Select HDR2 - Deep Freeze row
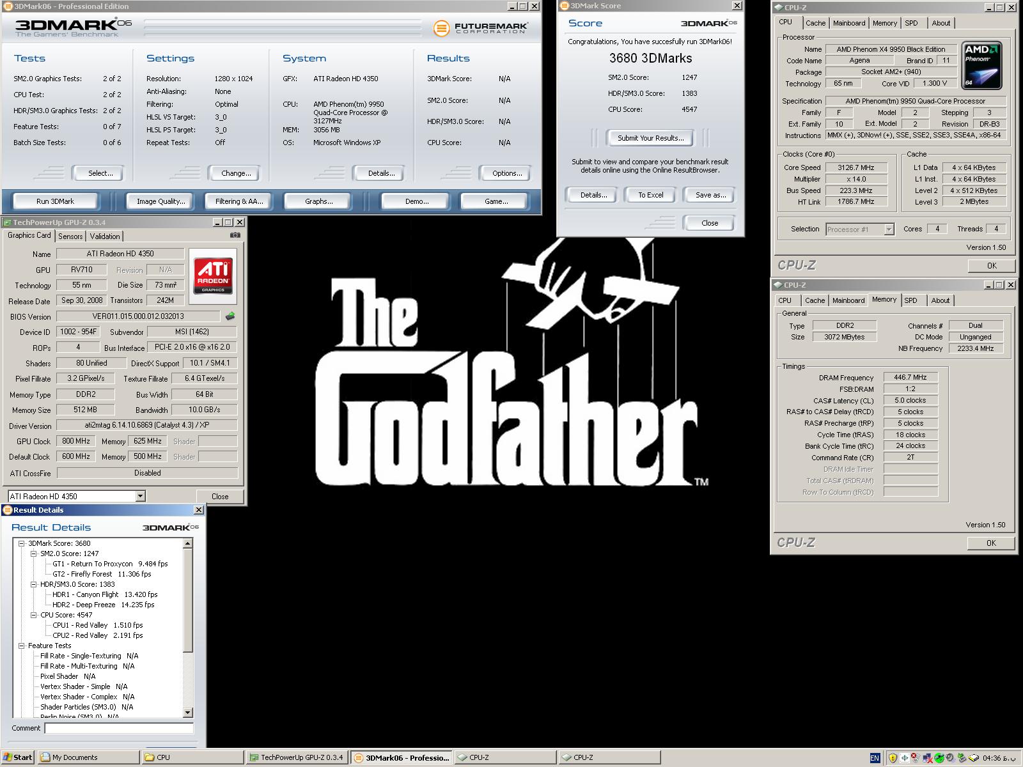Viewport: 1023px width, 767px height. (103, 605)
